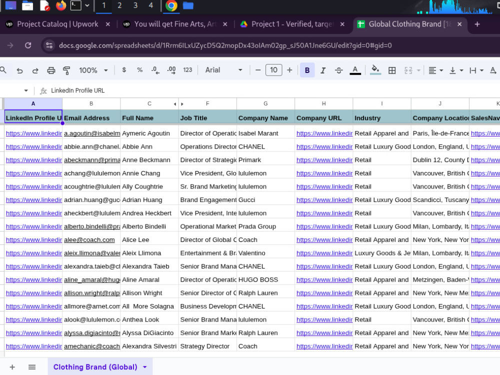Switch to Project Catalog | Upwork tab
500x375 pixels.
click(x=57, y=24)
